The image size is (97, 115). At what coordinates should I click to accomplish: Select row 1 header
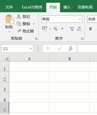(x=4, y=66)
